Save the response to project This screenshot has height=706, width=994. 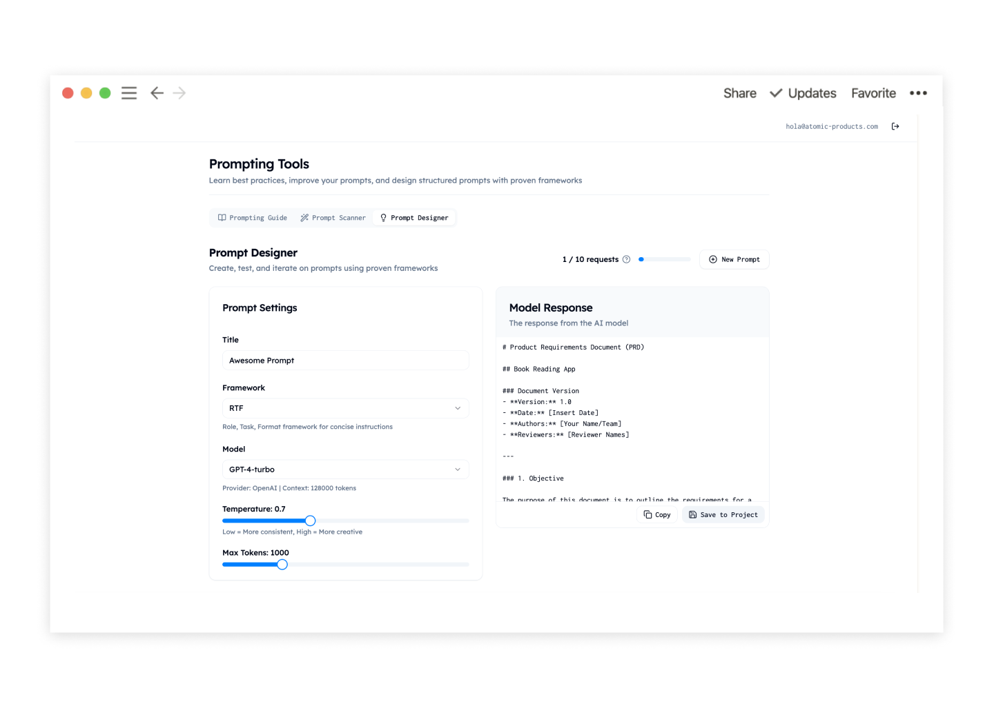[723, 515]
